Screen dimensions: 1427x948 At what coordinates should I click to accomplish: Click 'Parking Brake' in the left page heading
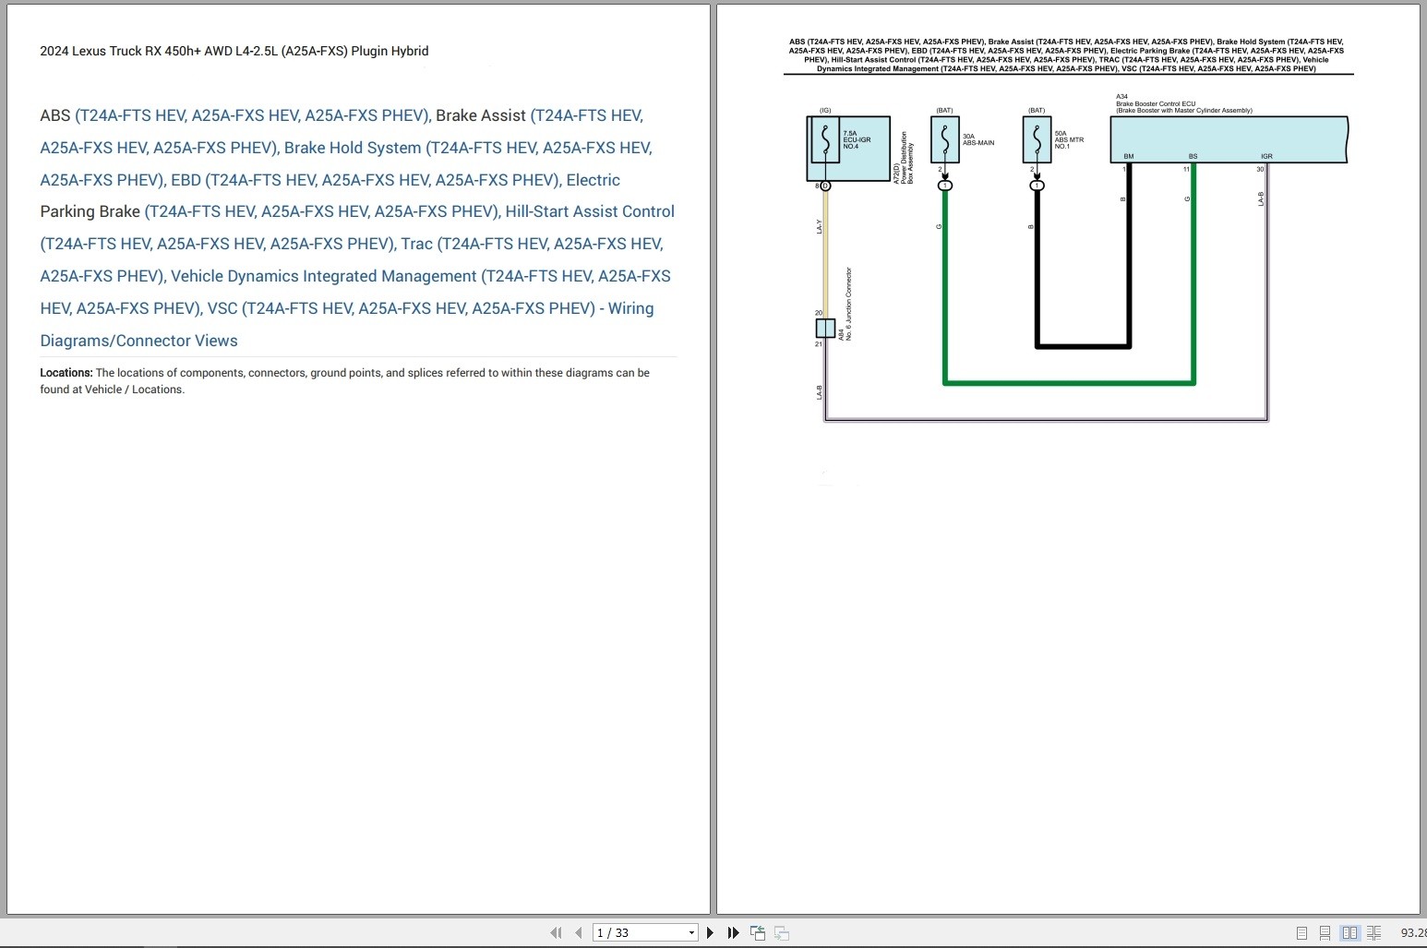coord(90,211)
